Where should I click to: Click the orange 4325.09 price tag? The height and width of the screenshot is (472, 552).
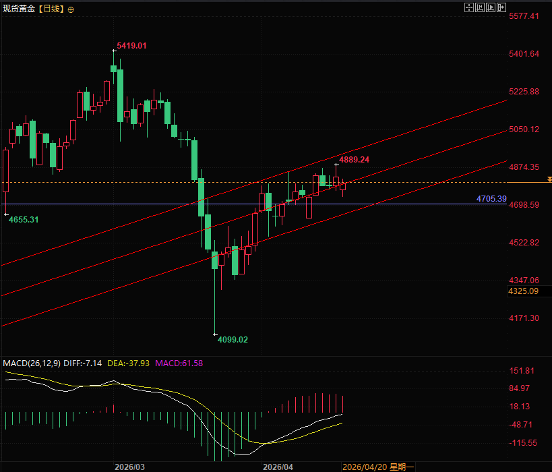click(x=524, y=291)
